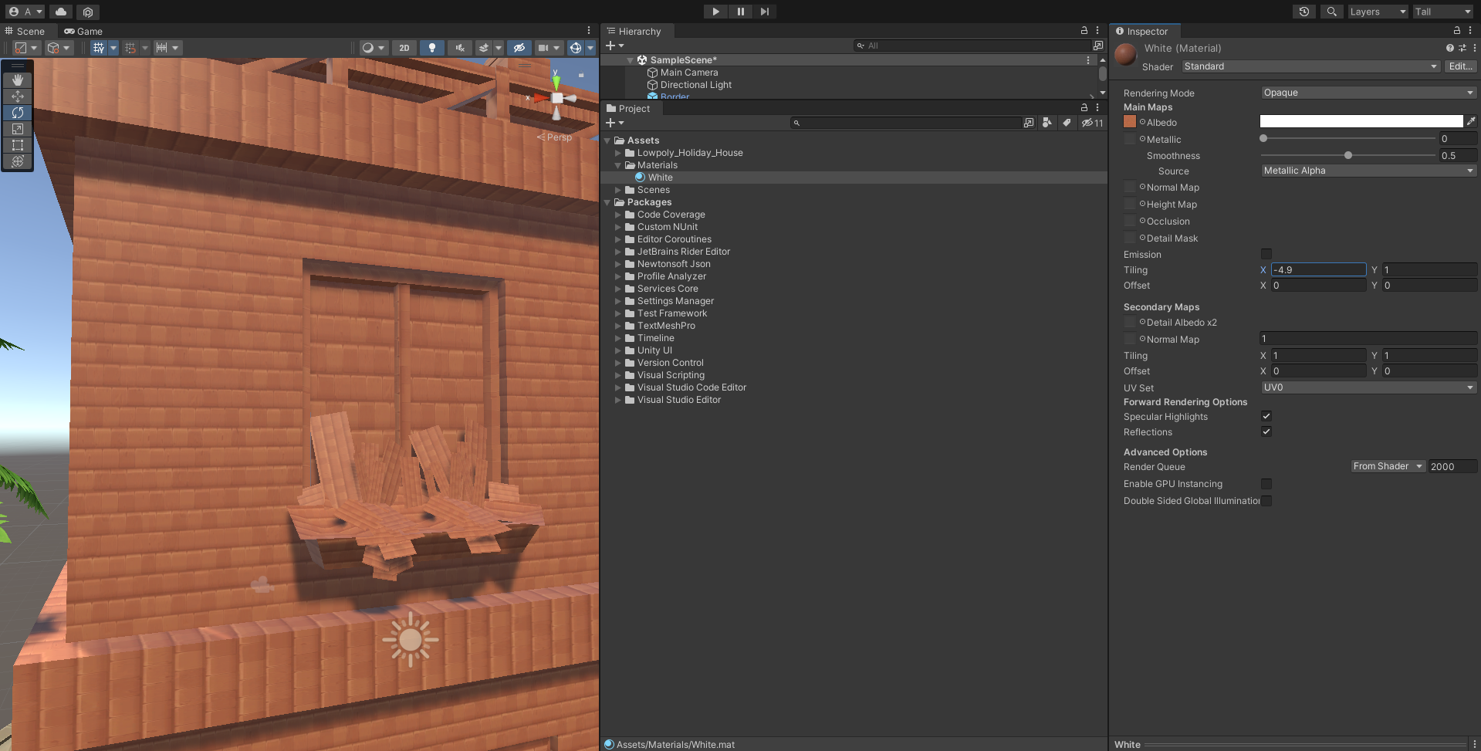Viewport: 1481px width, 751px height.
Task: Switch to the Game tab
Action: coord(83,32)
